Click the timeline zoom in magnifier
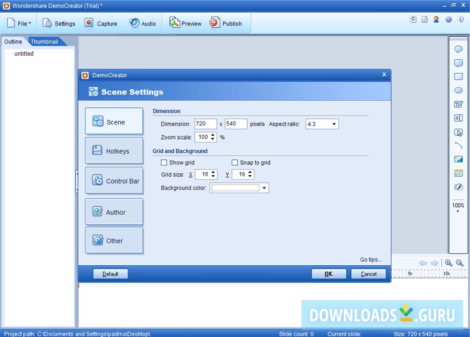 tap(449, 263)
